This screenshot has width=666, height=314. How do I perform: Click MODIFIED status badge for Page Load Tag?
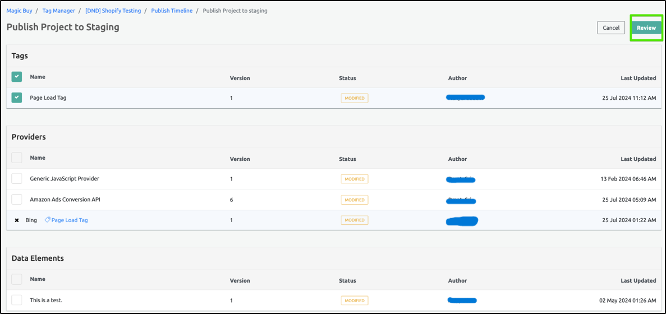tap(355, 98)
